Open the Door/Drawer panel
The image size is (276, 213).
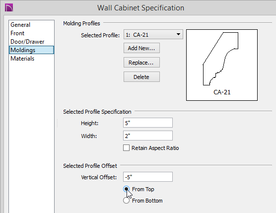(27, 42)
